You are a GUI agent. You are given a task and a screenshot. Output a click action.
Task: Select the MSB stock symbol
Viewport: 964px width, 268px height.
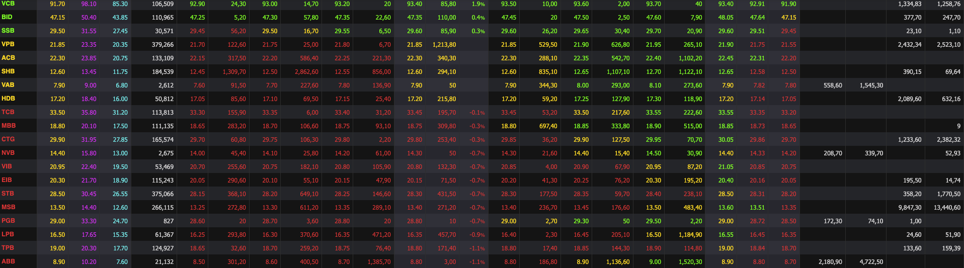(x=9, y=207)
